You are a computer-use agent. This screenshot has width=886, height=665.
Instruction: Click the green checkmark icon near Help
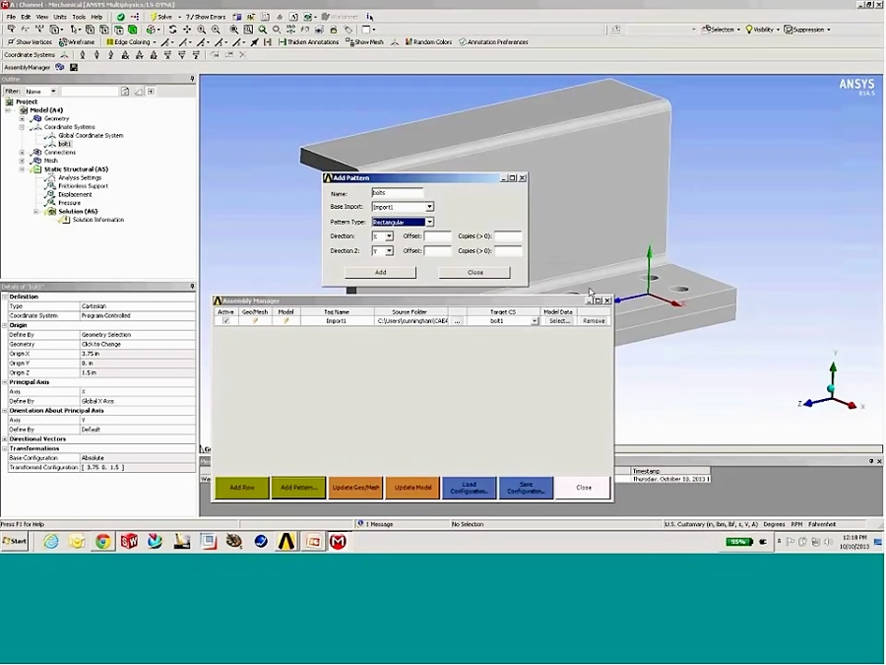(120, 17)
